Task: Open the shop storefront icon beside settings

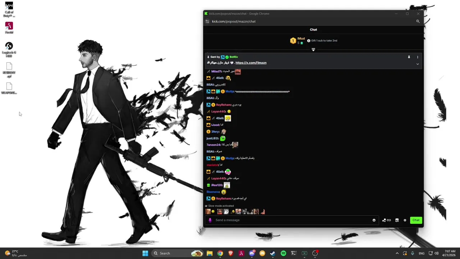Action: pyautogui.click(x=397, y=220)
